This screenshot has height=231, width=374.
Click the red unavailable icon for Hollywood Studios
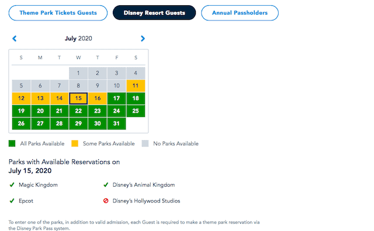[x=106, y=201]
